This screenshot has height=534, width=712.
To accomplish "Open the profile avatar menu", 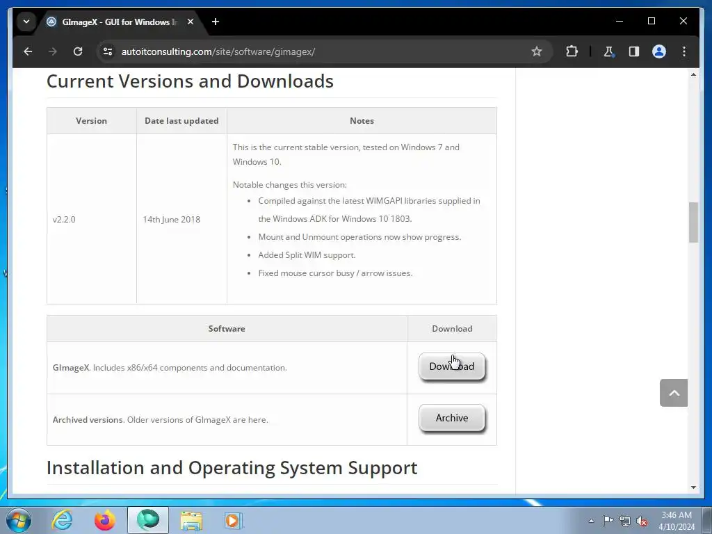I will click(x=659, y=51).
